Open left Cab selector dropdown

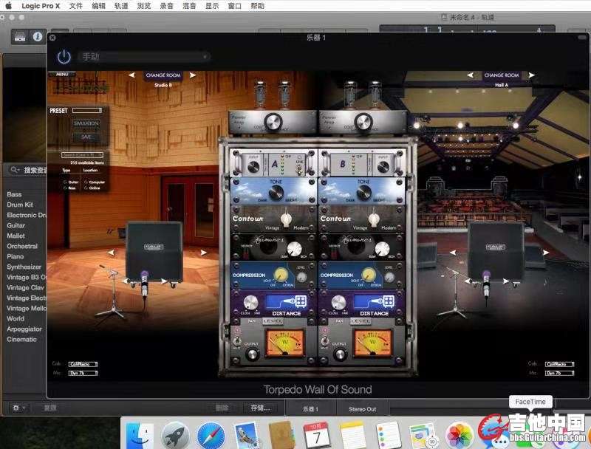(x=81, y=364)
